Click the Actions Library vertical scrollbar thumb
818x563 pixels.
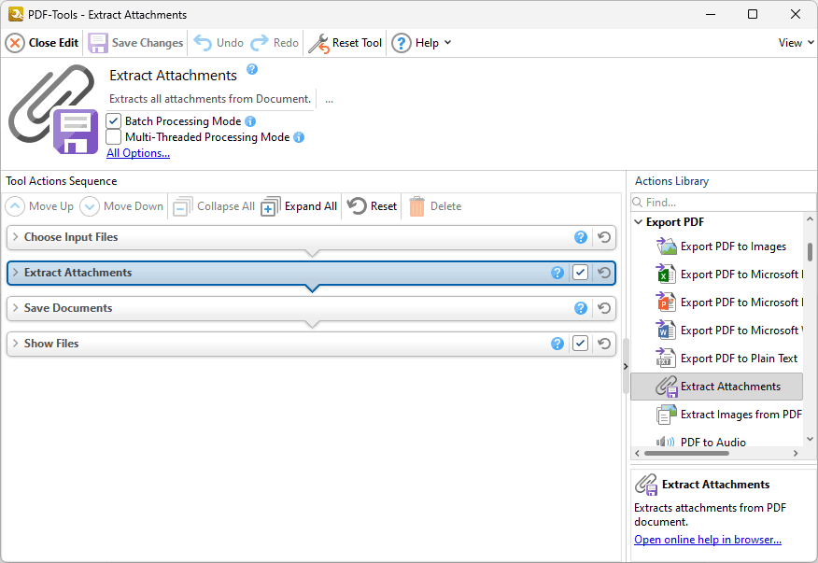click(x=810, y=252)
